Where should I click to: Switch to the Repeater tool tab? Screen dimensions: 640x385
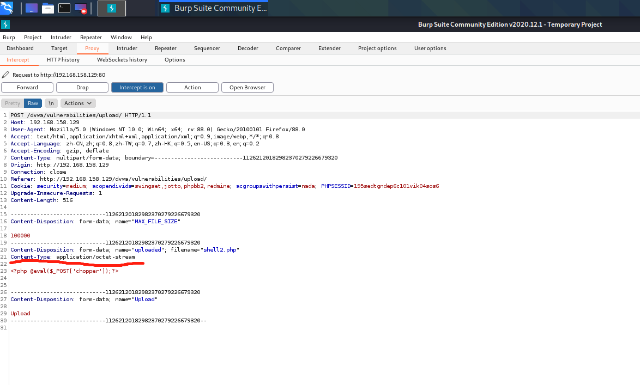click(x=166, y=48)
